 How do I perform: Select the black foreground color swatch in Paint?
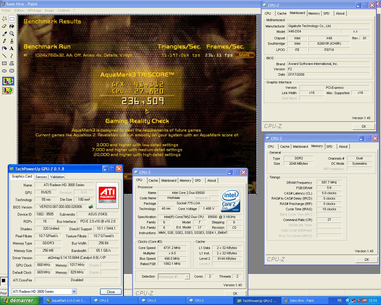point(3,280)
